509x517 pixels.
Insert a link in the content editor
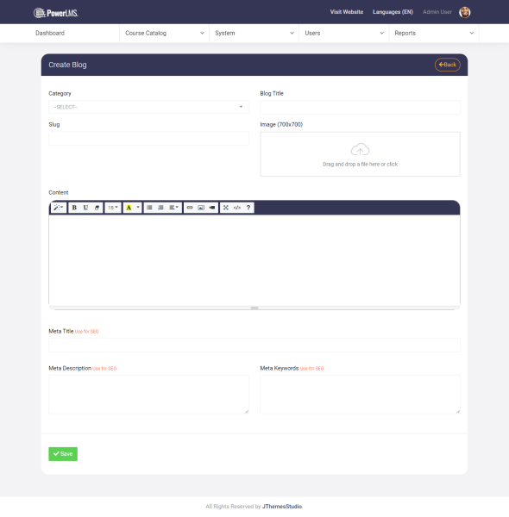pyautogui.click(x=190, y=208)
